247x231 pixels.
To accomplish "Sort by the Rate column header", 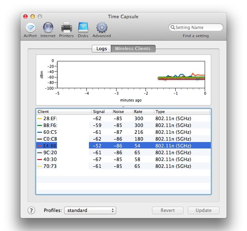I will 143,112.
